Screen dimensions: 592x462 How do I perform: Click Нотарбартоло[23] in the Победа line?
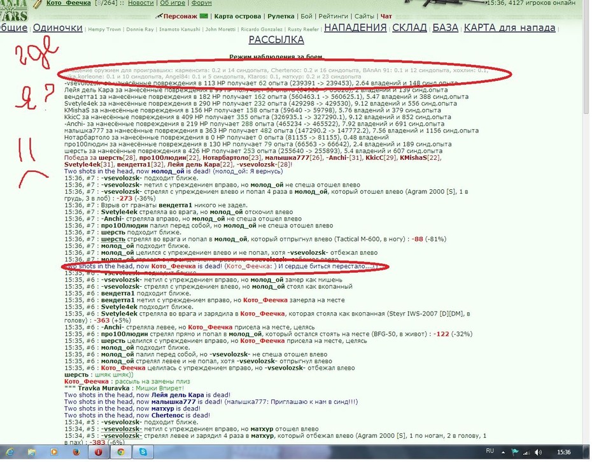pos(232,157)
